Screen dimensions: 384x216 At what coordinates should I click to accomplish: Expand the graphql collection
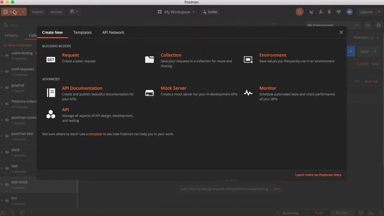[x=2, y=88]
